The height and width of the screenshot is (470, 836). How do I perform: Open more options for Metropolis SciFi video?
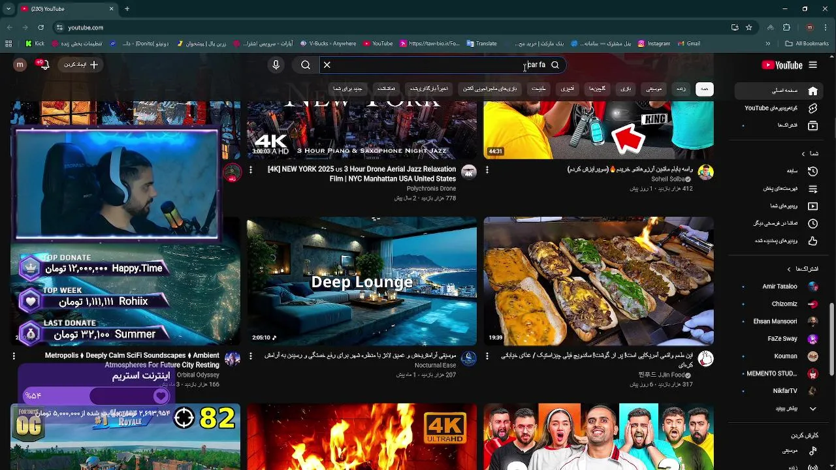(14, 356)
